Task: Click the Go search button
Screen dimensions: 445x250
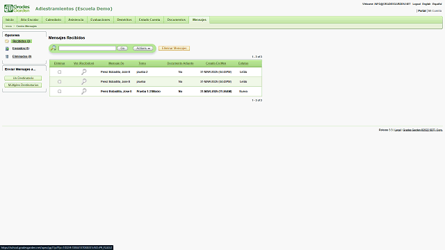Action: coord(122,49)
